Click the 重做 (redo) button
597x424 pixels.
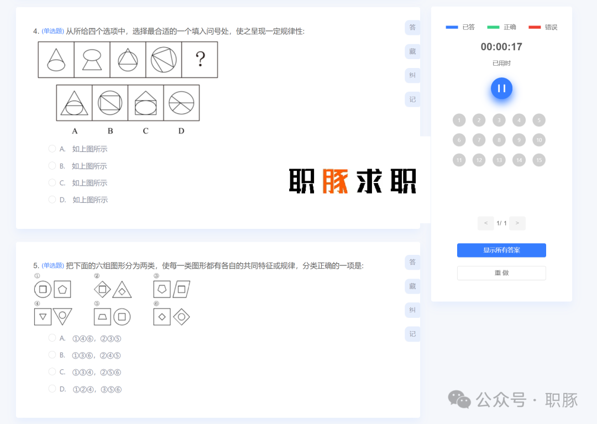click(501, 273)
